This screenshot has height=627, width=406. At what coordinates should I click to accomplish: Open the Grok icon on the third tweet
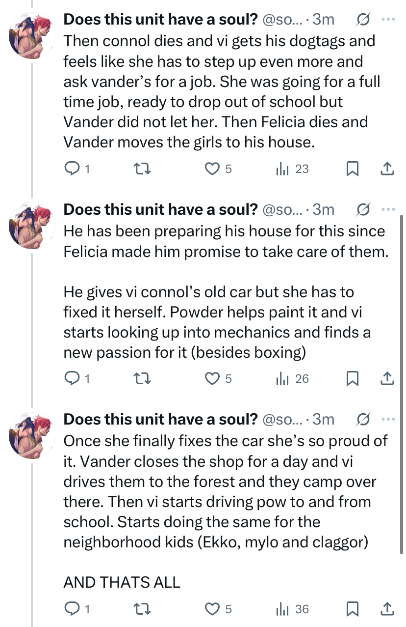(363, 419)
